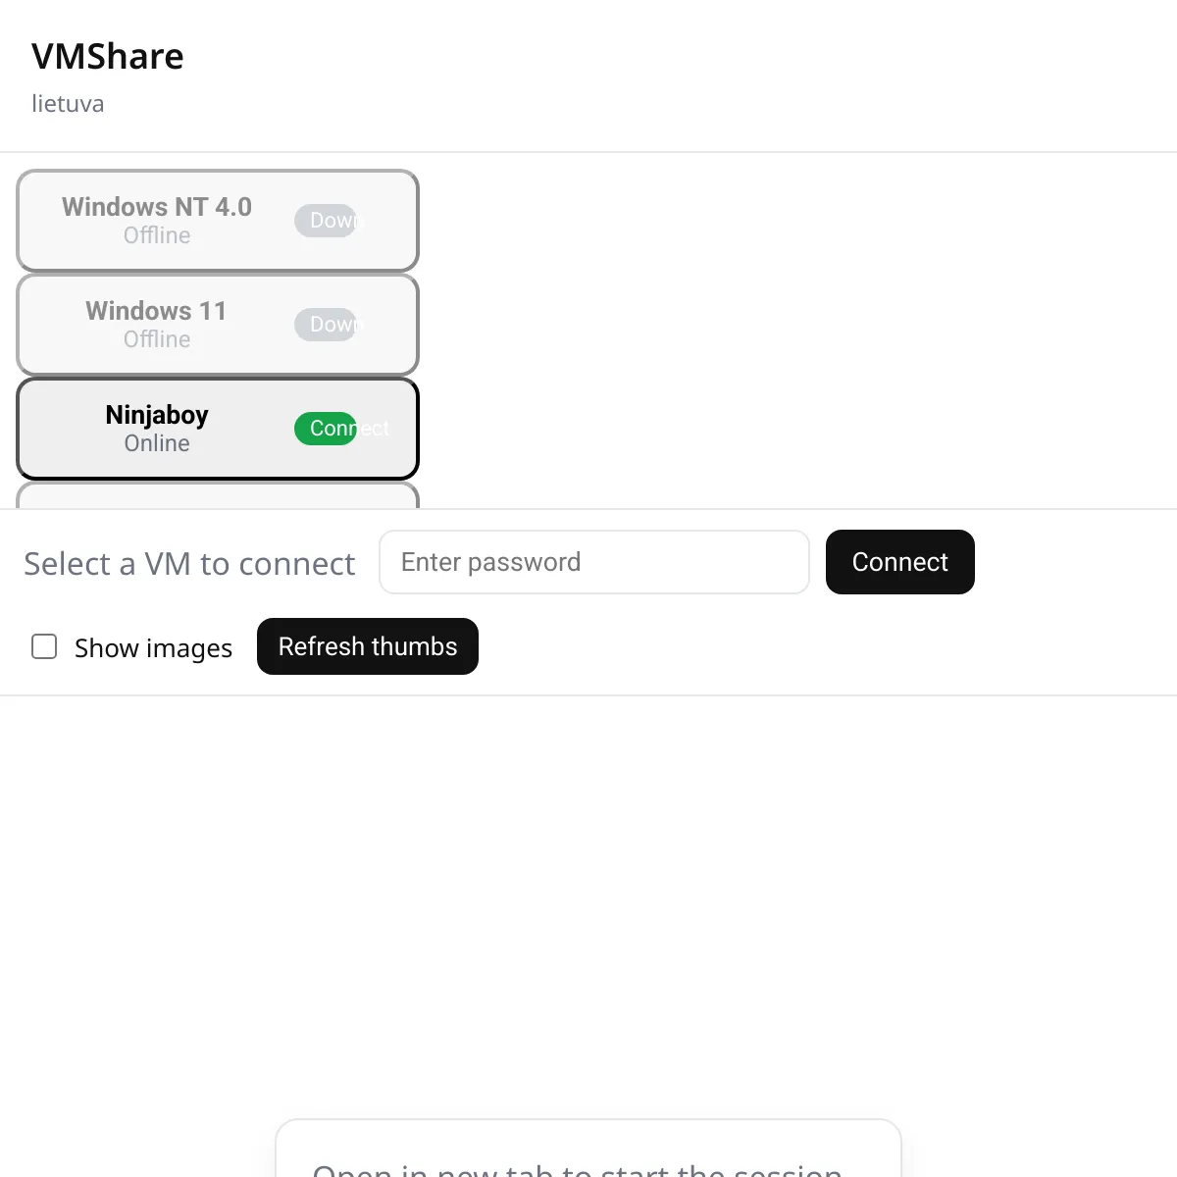Click the VMShare title heading
The width and height of the screenshot is (1177, 1177).
(x=108, y=57)
